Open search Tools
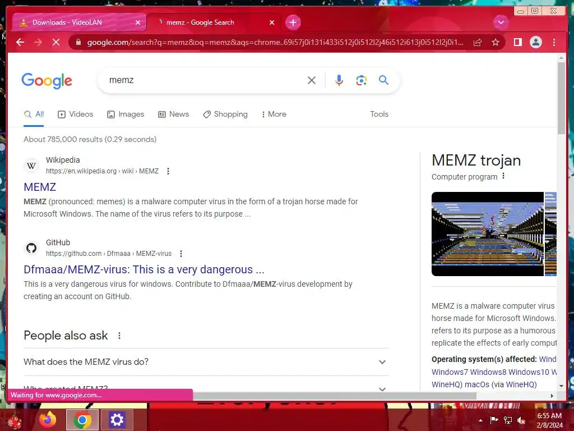The height and width of the screenshot is (431, 574). coord(379,114)
